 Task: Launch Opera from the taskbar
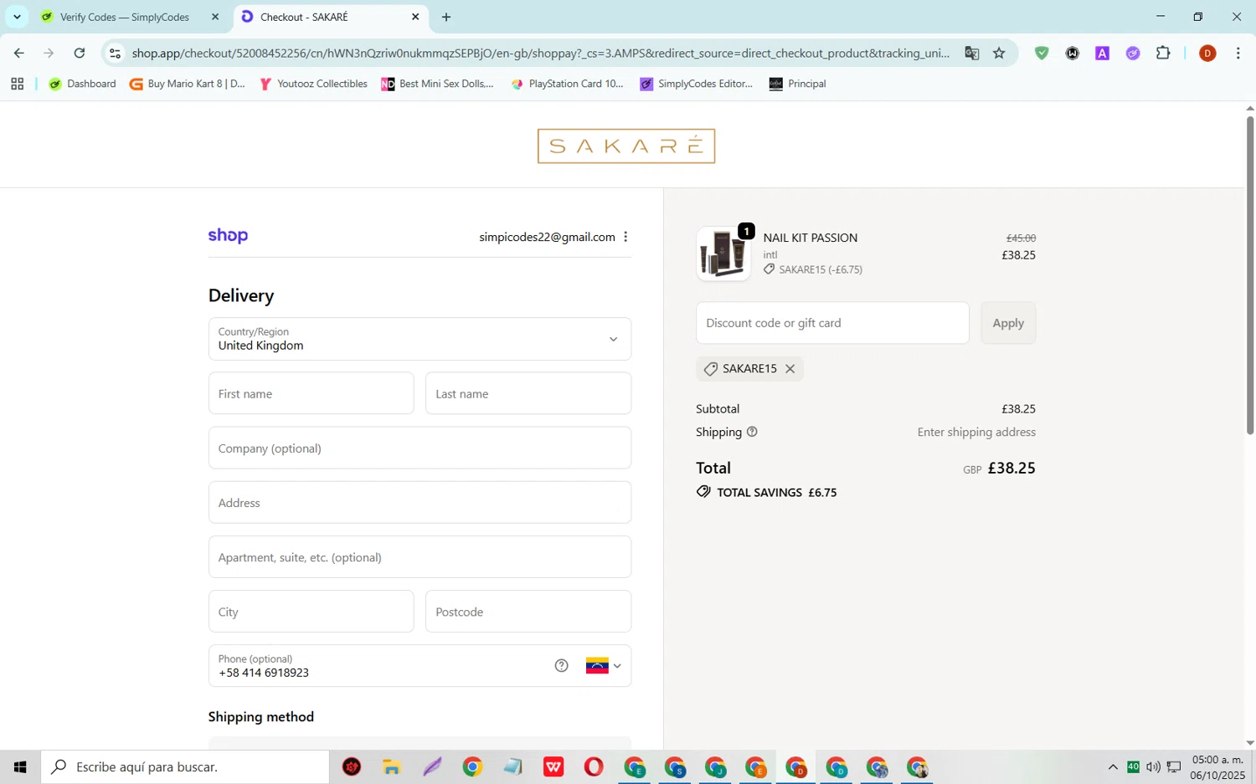(x=594, y=766)
